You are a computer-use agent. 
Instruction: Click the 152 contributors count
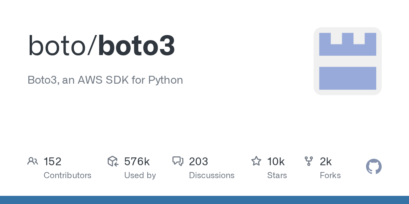click(52, 161)
